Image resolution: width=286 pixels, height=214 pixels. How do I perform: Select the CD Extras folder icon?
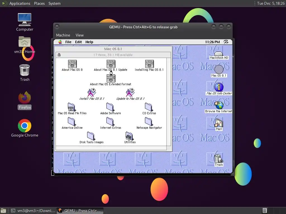pos(149,107)
